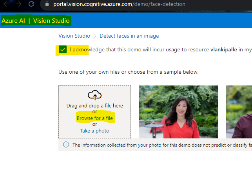
Task: Select the sample photo of woman in red
Action: click(178, 112)
